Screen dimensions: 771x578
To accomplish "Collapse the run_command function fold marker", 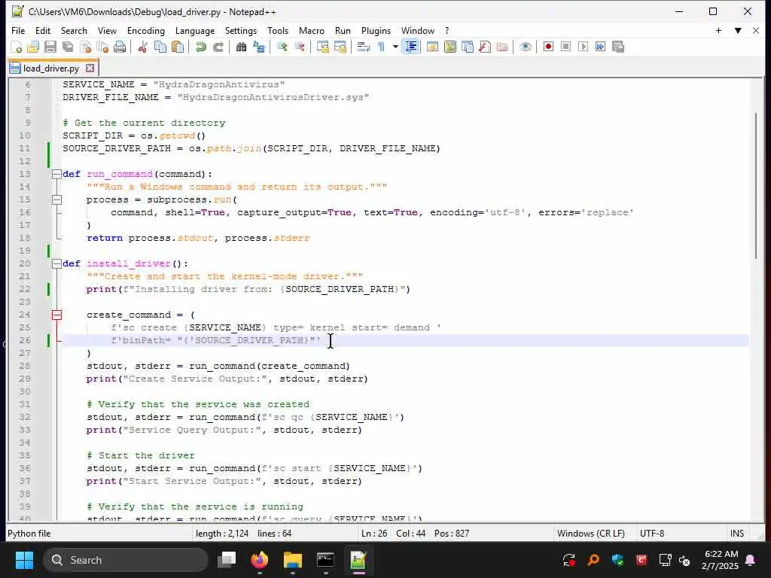I will pyautogui.click(x=56, y=174).
